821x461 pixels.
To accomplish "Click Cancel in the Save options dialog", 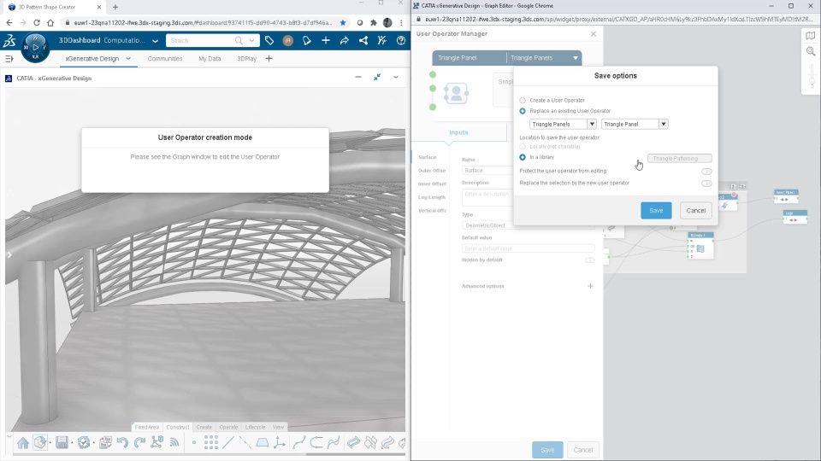I will [x=696, y=211].
